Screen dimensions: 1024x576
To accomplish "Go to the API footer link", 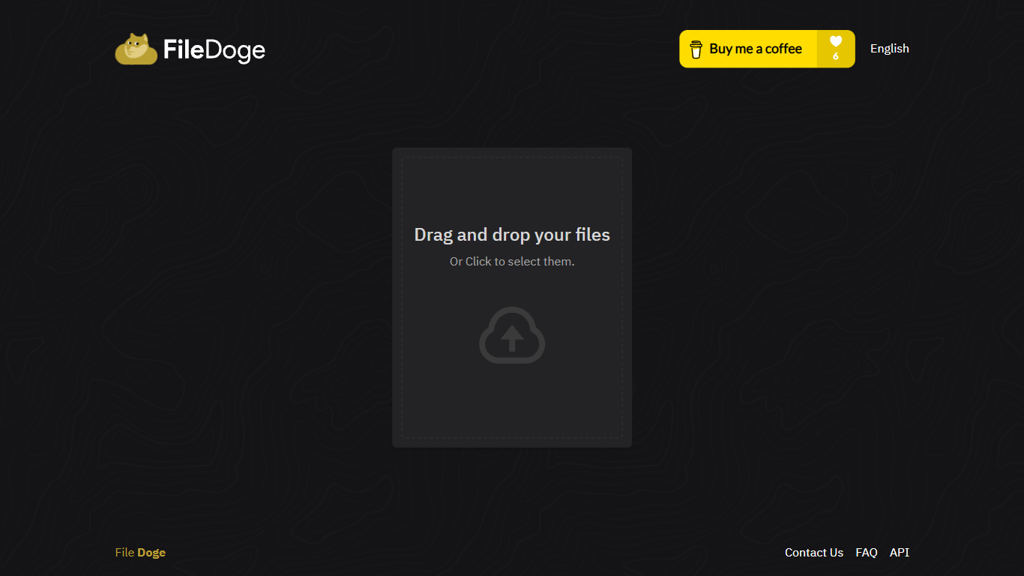I will point(899,553).
